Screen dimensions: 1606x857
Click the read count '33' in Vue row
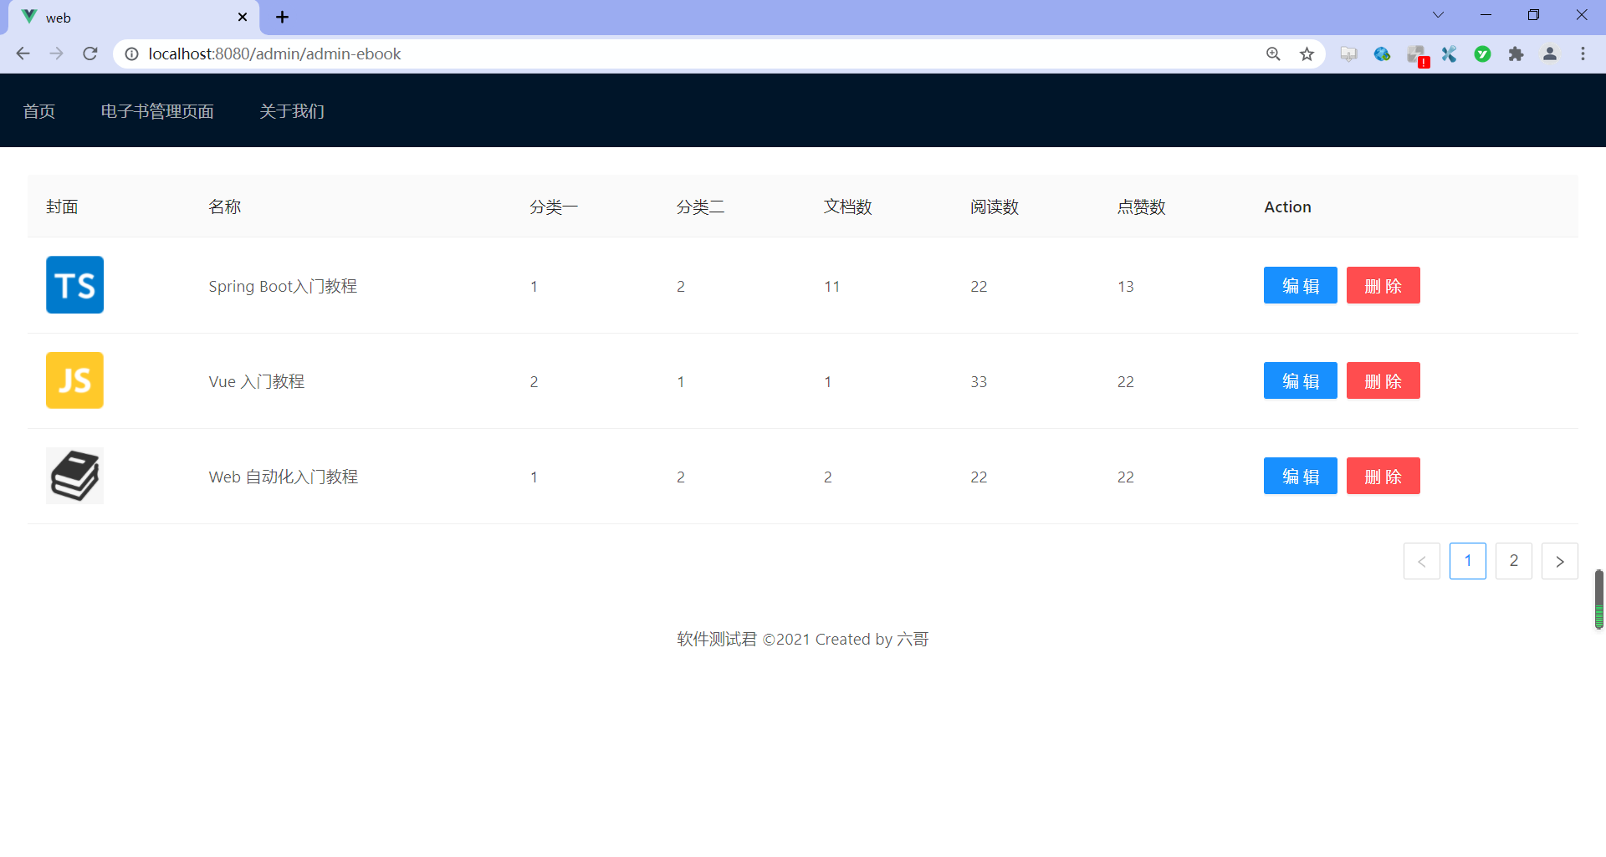point(979,381)
